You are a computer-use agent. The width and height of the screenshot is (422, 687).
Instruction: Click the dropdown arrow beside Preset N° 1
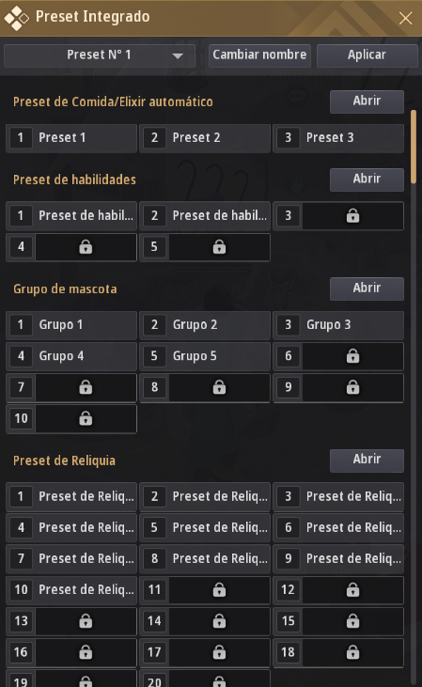coord(178,55)
